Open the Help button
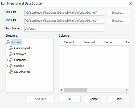Viewport: 135px width, 108px height. 118,99
